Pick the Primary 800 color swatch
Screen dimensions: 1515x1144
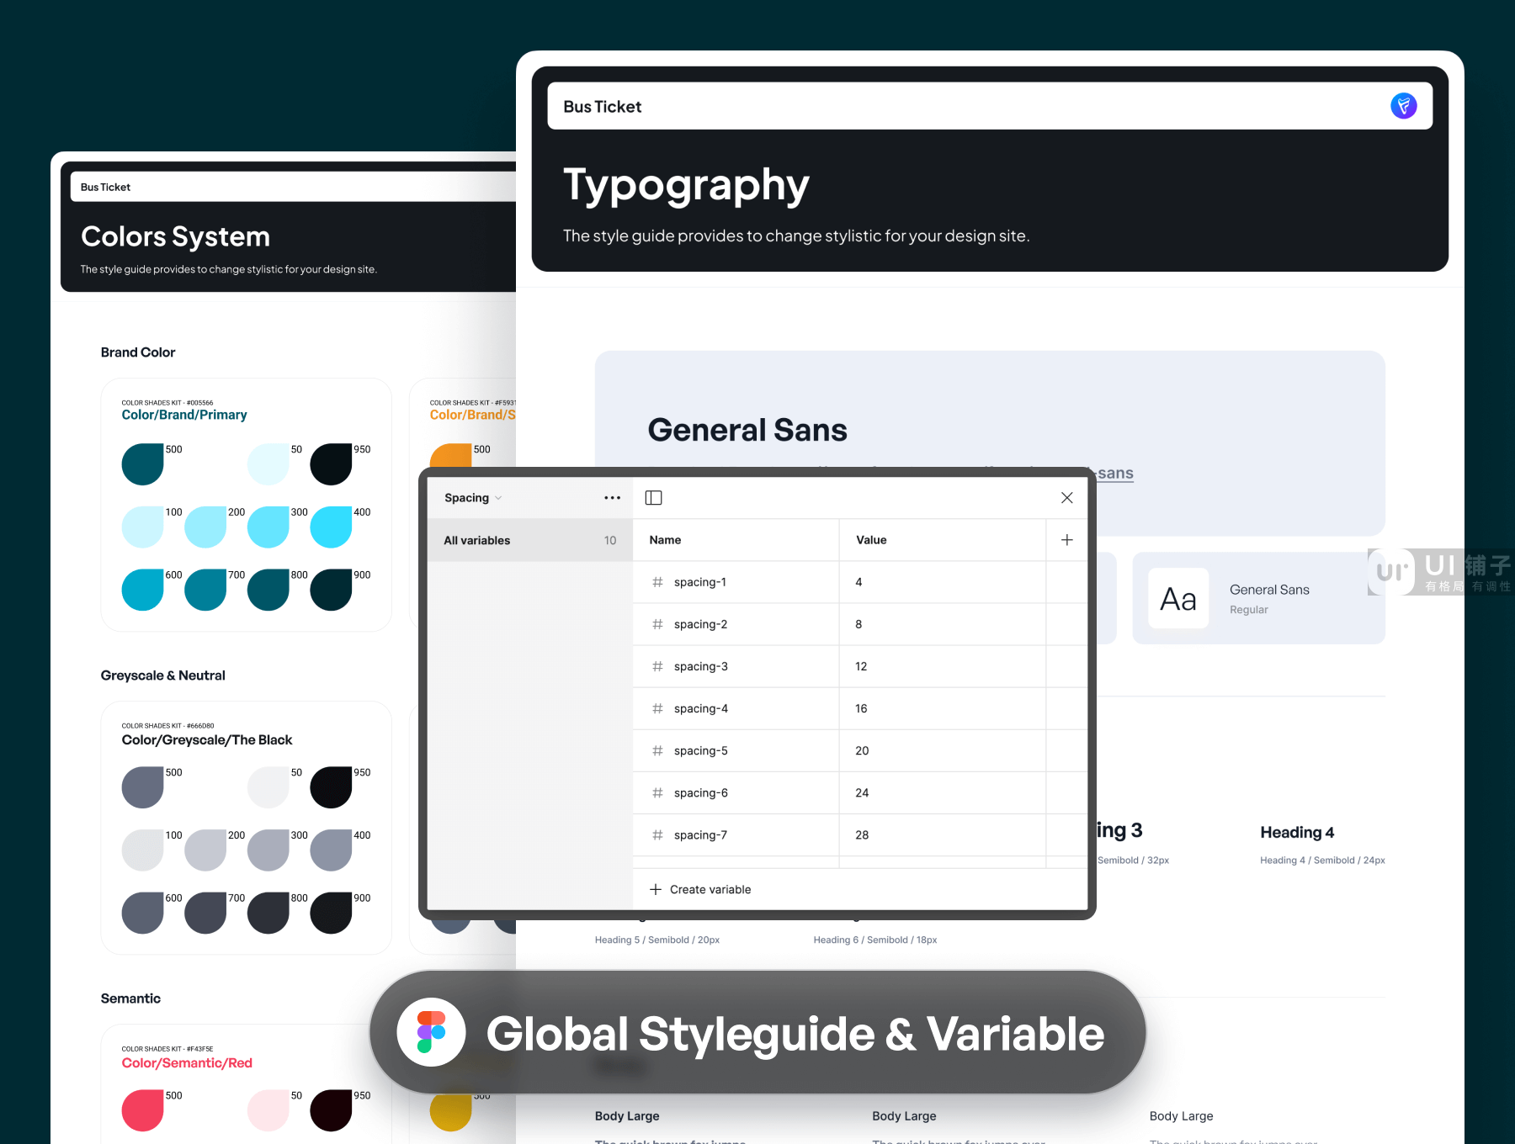click(x=268, y=590)
